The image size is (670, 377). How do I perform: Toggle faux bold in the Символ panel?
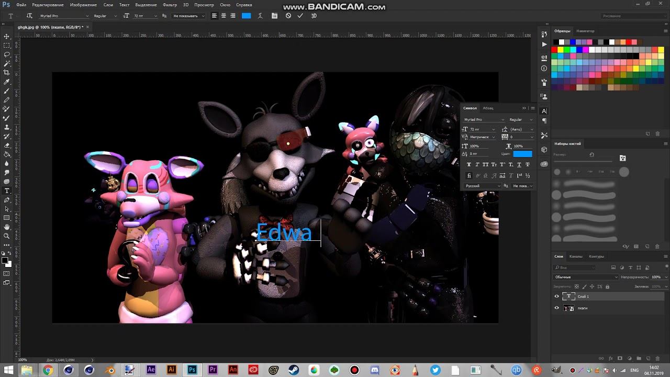point(469,164)
